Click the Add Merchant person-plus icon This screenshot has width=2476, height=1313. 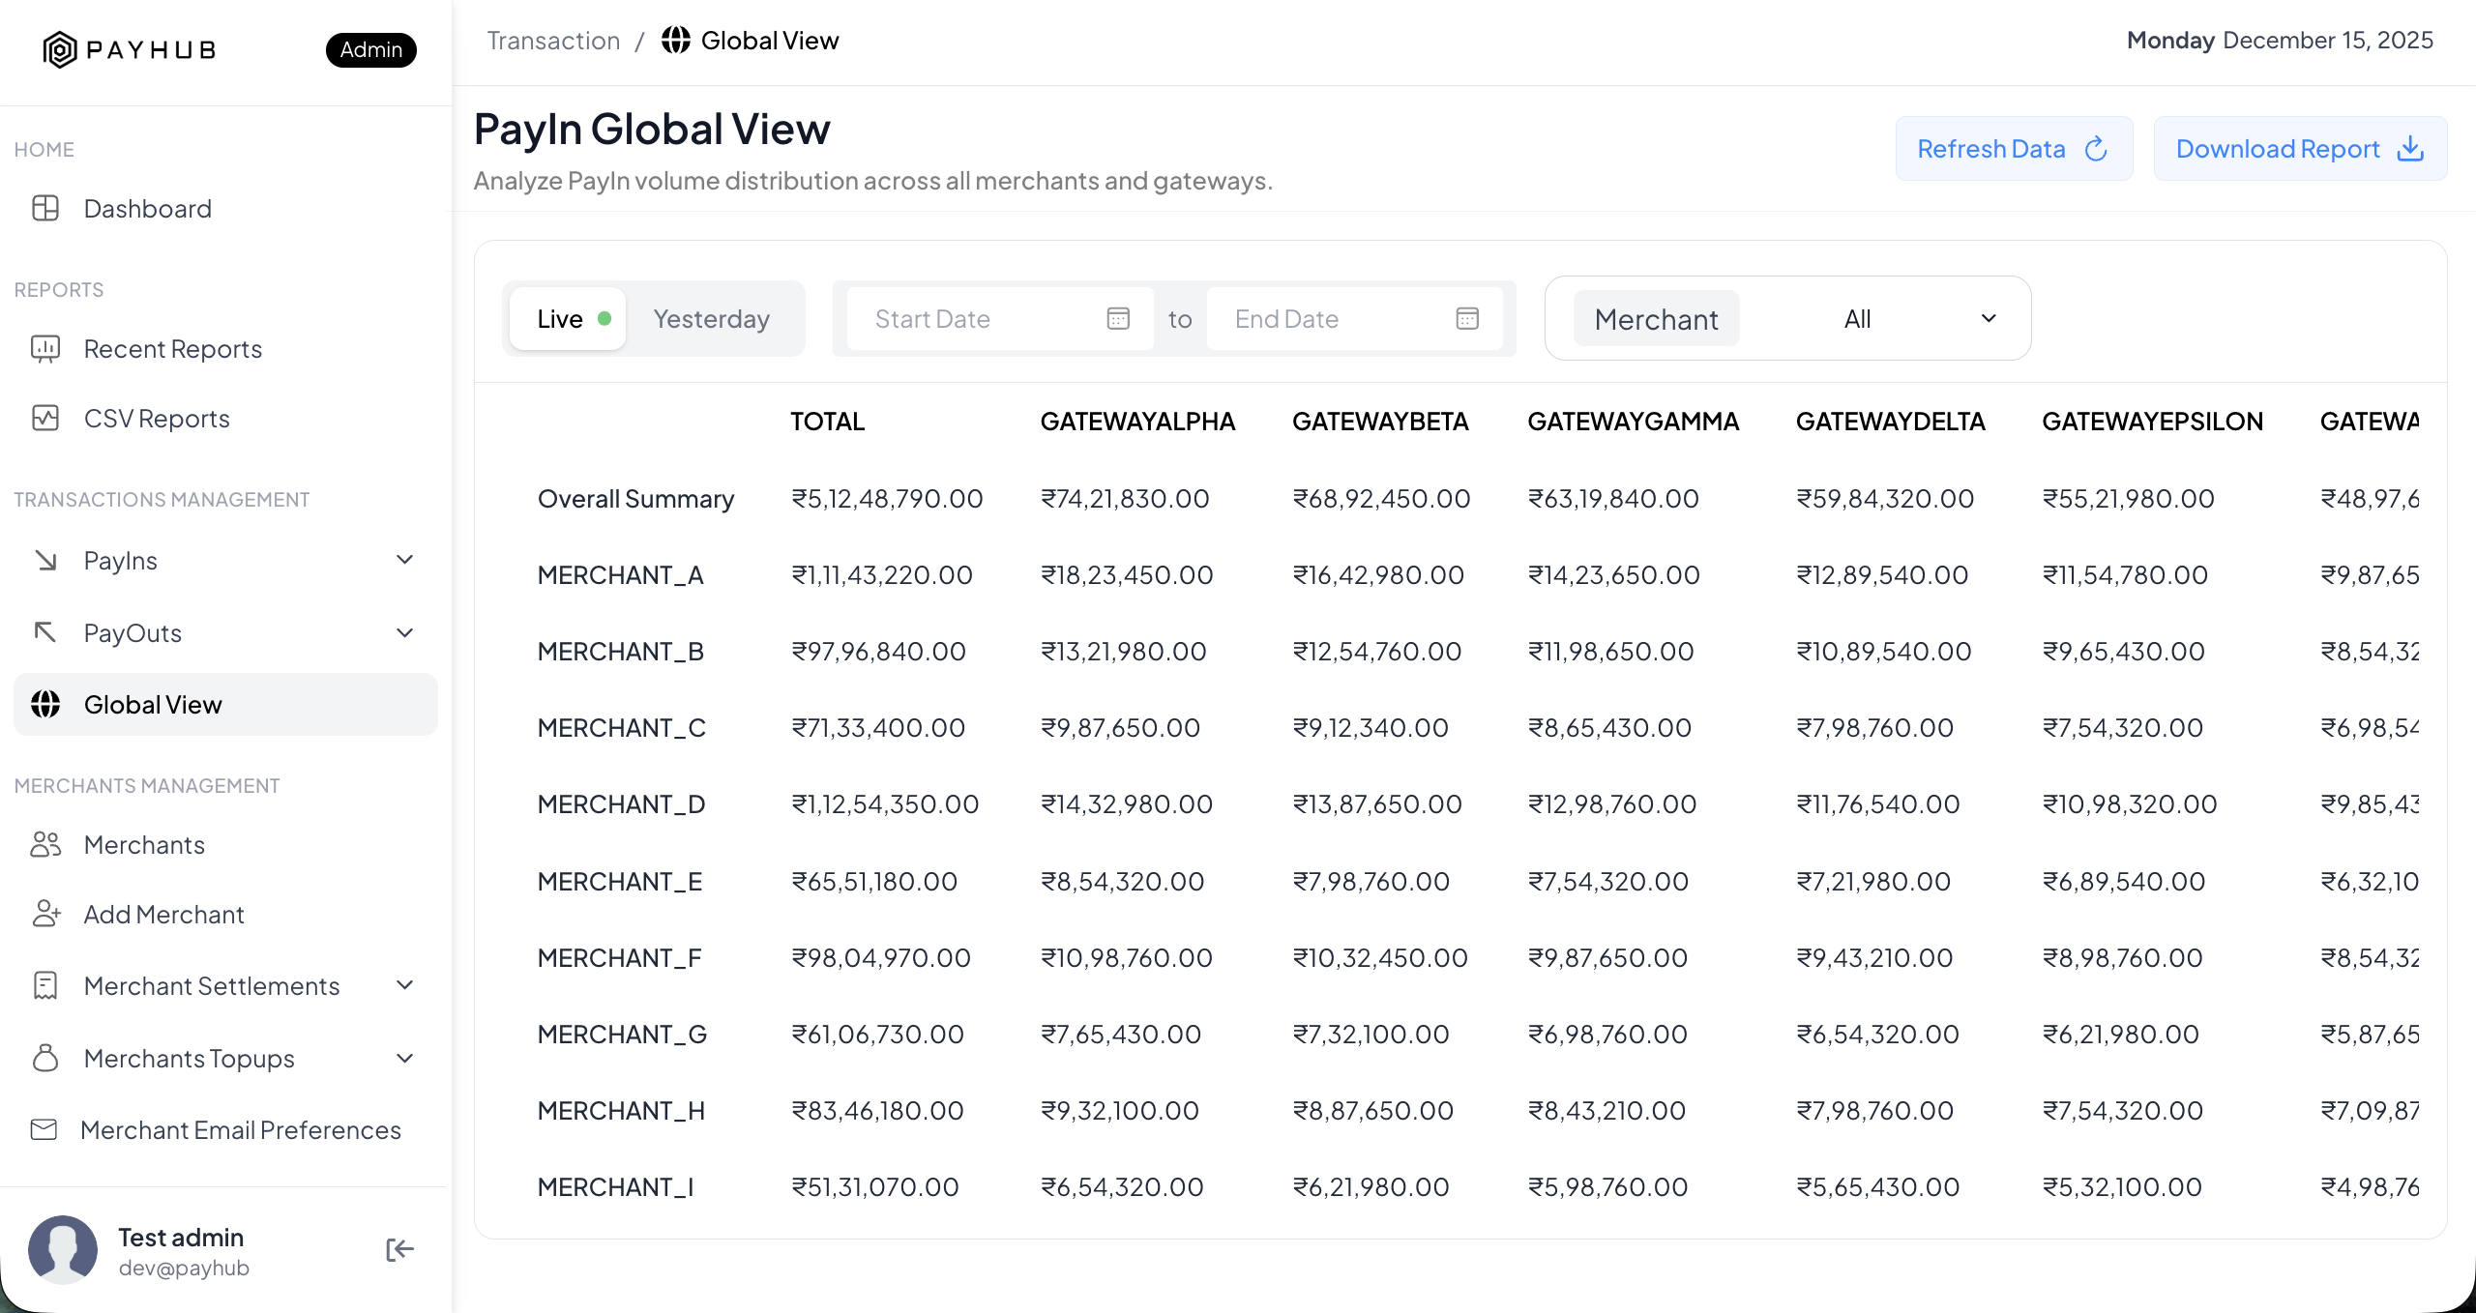(x=45, y=914)
